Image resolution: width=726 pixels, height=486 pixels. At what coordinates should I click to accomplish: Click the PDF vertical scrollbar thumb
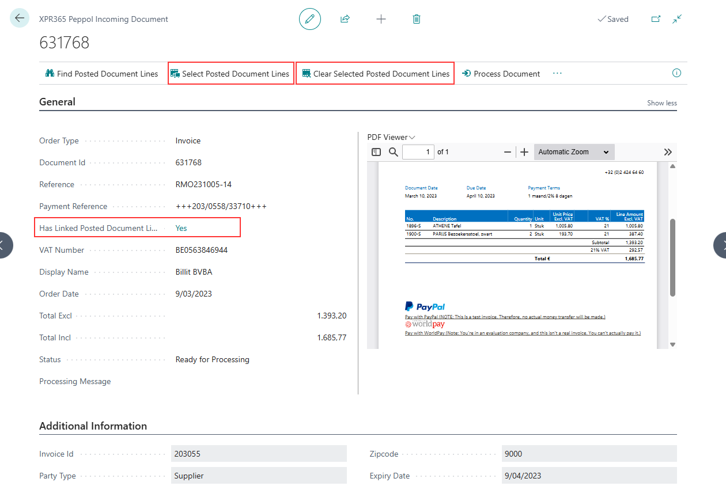coord(672,257)
